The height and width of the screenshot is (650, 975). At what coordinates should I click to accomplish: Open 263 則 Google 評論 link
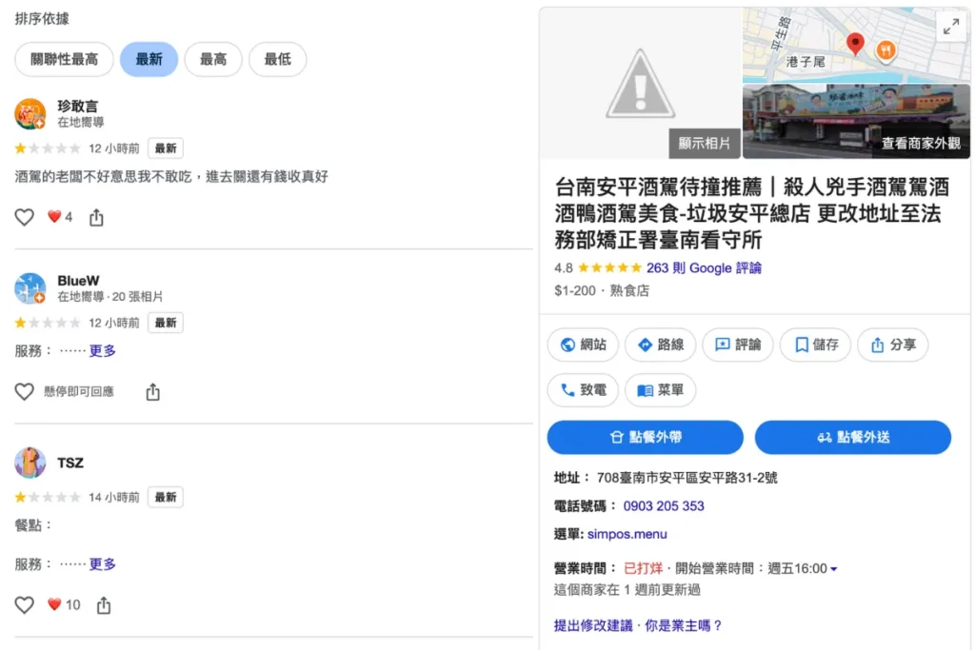[x=704, y=267]
